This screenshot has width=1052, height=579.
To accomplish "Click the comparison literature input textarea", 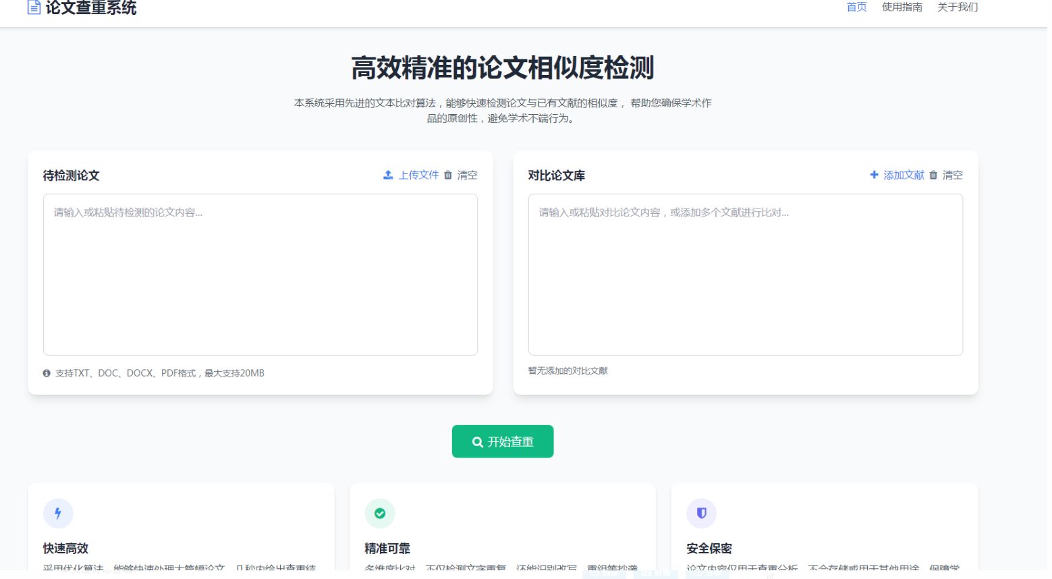I will point(746,273).
